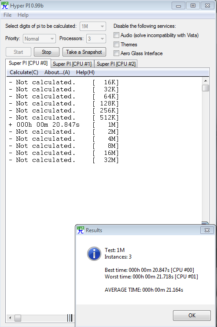Click the 'Not calculated' 16M row
The image size is (217, 327).
click(x=64, y=153)
